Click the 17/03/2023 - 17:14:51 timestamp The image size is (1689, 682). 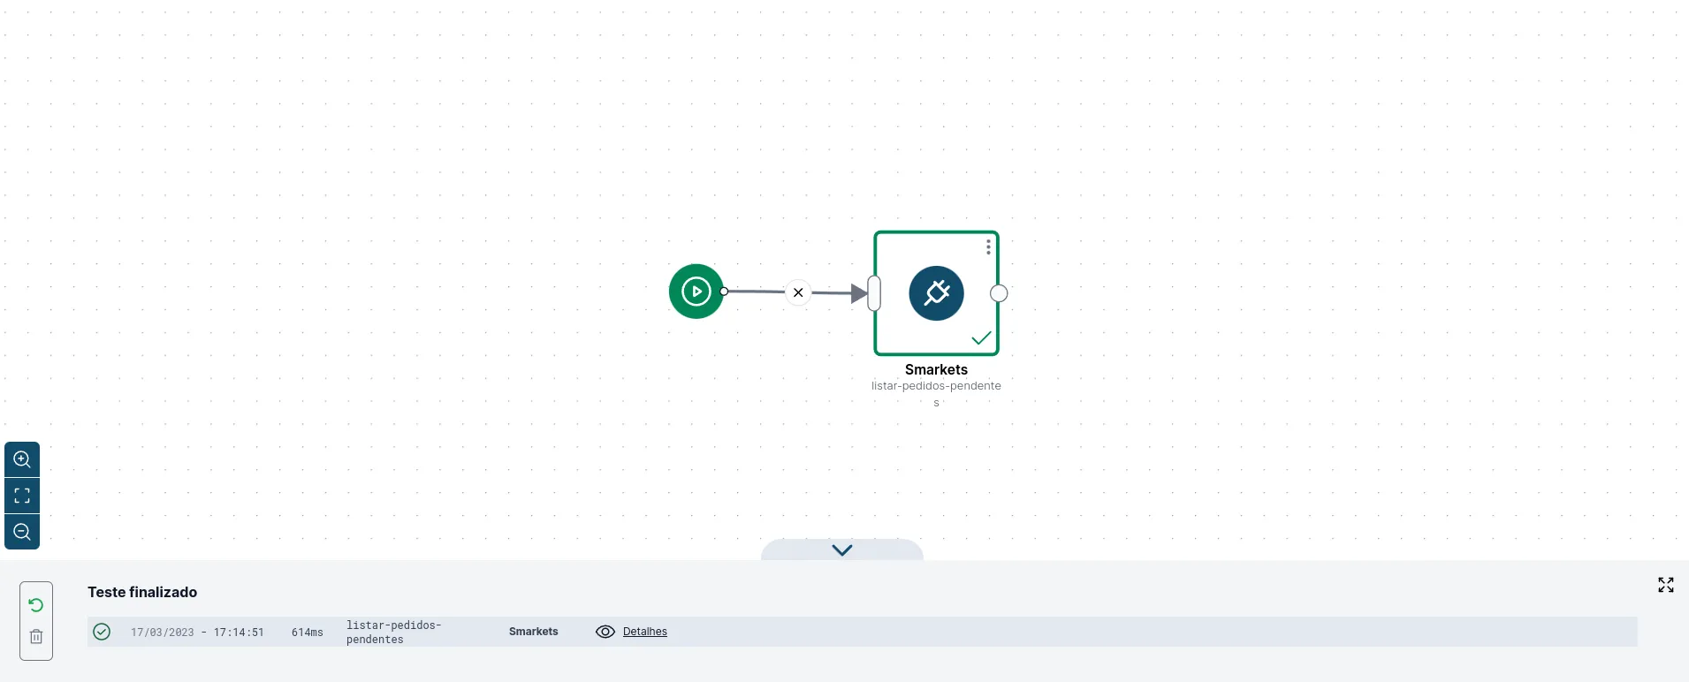pyautogui.click(x=197, y=633)
